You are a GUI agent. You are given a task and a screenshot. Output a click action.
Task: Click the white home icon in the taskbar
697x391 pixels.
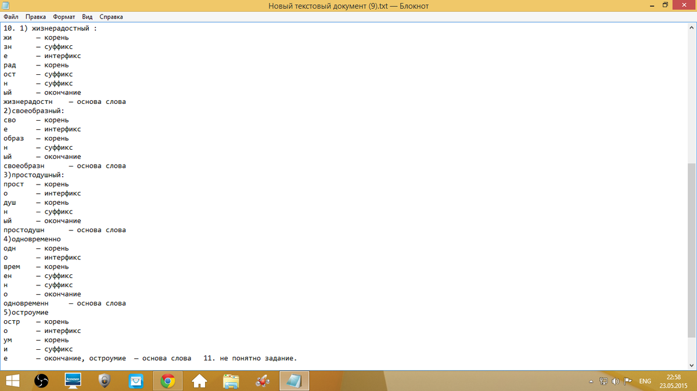pyautogui.click(x=199, y=381)
